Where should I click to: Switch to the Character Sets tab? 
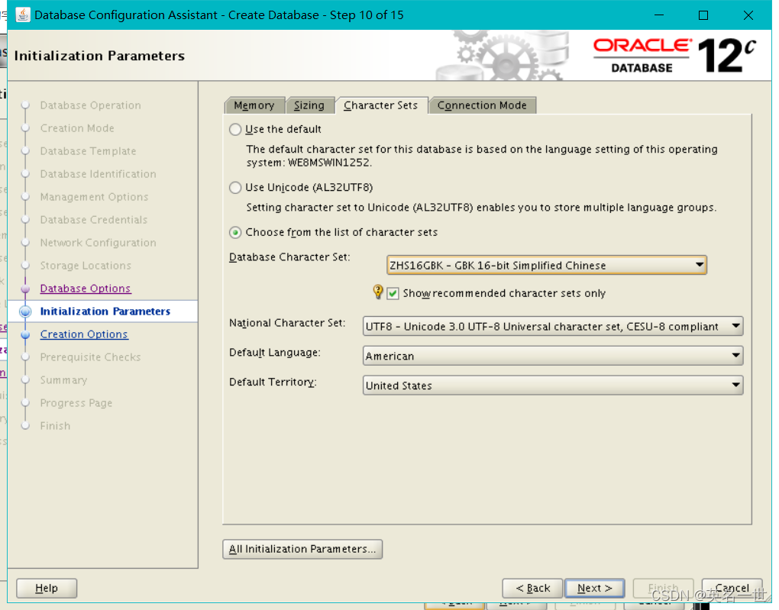click(381, 105)
